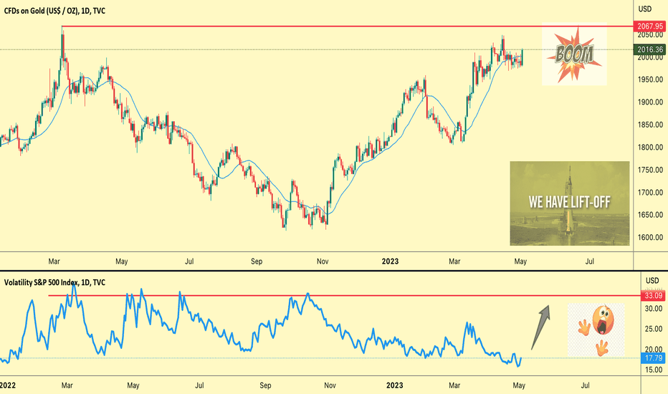Click Sep on the gold chart time axis

[257, 261]
